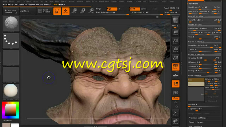Click the Z Intensity slider
This screenshot has width=226, height=127.
[x=147, y=13]
